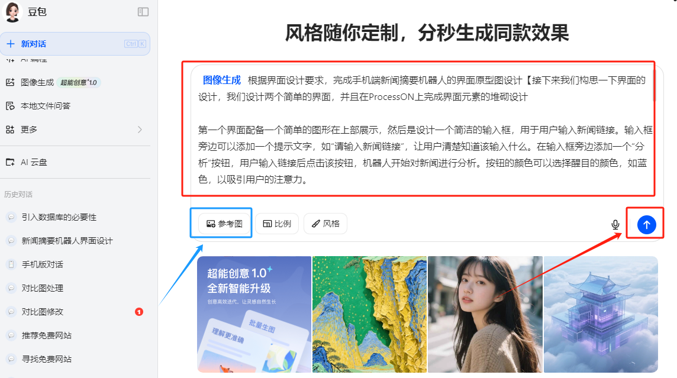Click the 豆包 avatar icon
The image size is (677, 378).
pos(12,12)
